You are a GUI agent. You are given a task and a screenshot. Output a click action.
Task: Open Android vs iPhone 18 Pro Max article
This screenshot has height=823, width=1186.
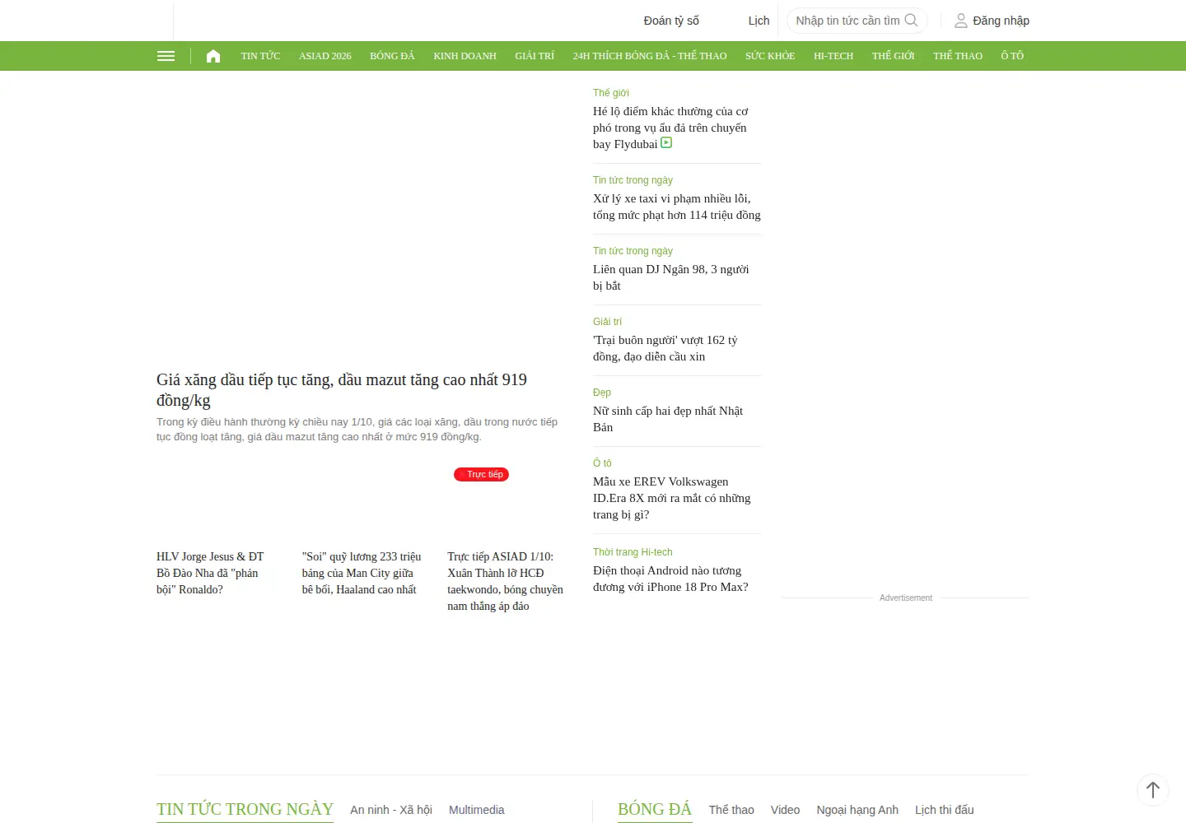(x=670, y=579)
